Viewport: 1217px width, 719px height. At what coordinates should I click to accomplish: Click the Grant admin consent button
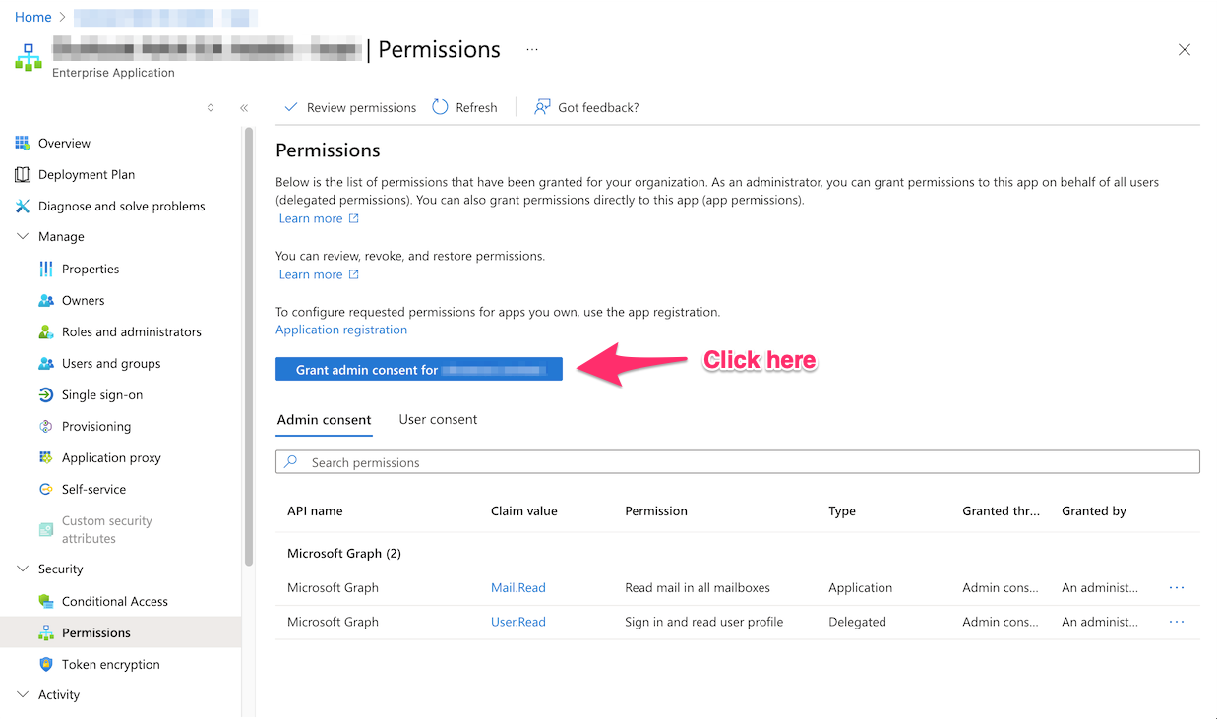pos(418,370)
